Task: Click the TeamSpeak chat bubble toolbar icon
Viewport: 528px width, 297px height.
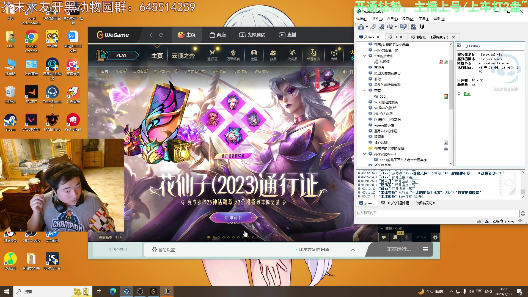Action: tap(403, 27)
